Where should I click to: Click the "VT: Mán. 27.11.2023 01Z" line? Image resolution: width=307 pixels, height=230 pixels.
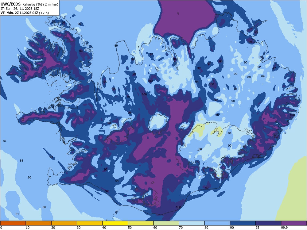coord(19,13)
